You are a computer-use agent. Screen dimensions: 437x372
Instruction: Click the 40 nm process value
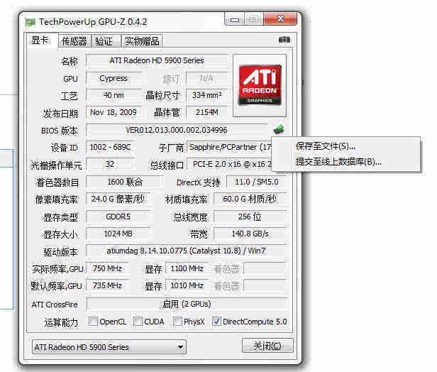114,95
